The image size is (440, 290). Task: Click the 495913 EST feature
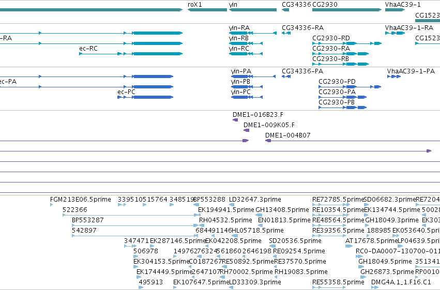click(141, 288)
